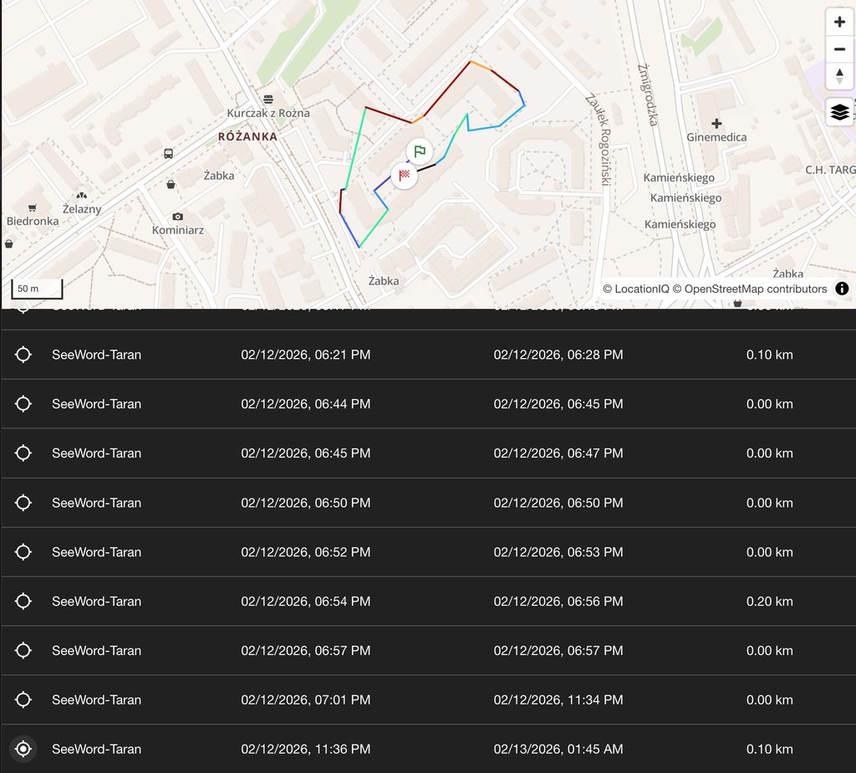Zoom out of the map
Screen dimensions: 856x773
click(x=839, y=49)
